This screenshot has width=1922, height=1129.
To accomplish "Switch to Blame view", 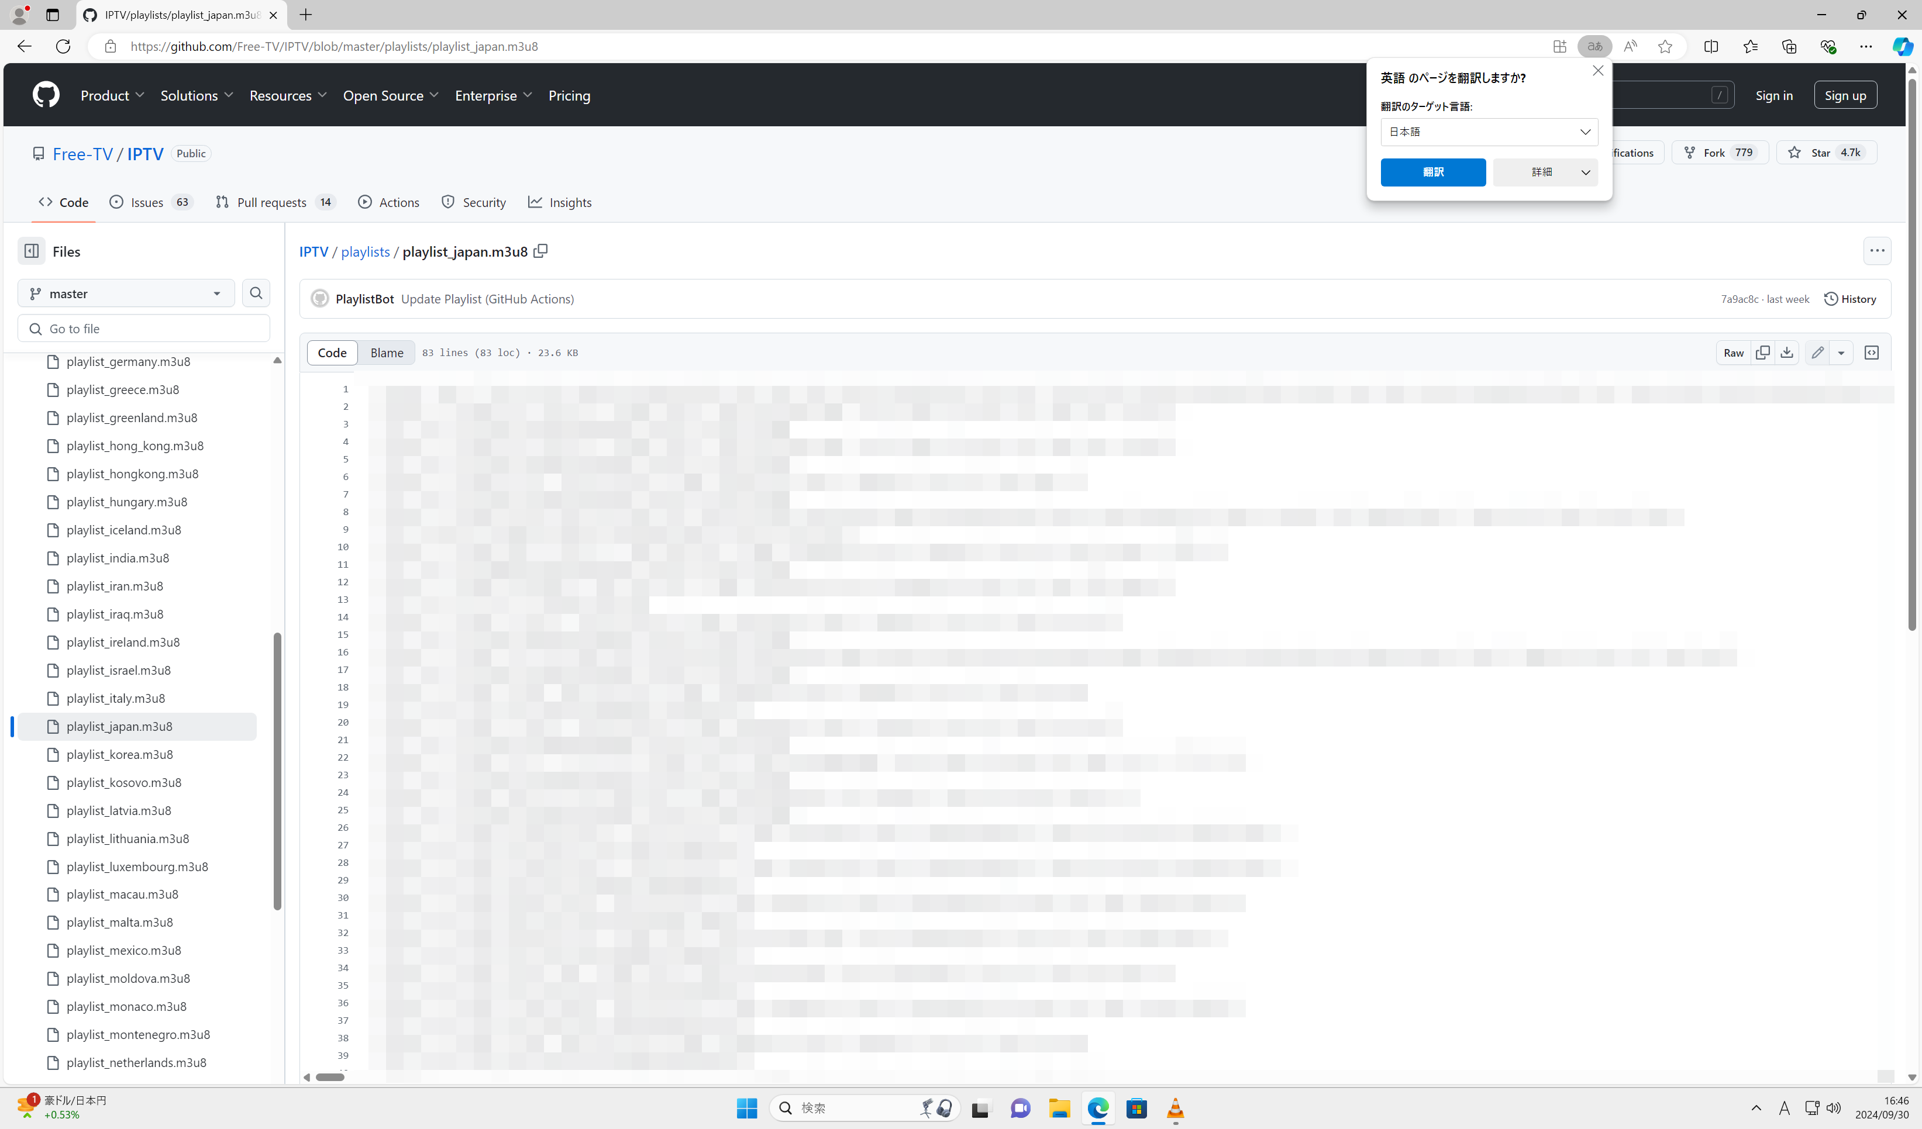I will pyautogui.click(x=387, y=352).
